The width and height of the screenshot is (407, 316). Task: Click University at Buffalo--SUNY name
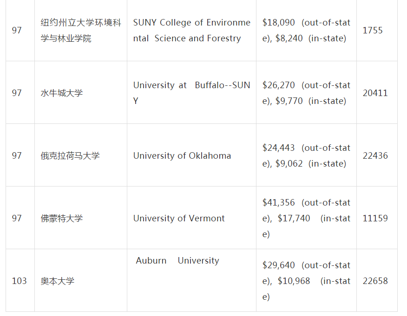[x=191, y=93]
